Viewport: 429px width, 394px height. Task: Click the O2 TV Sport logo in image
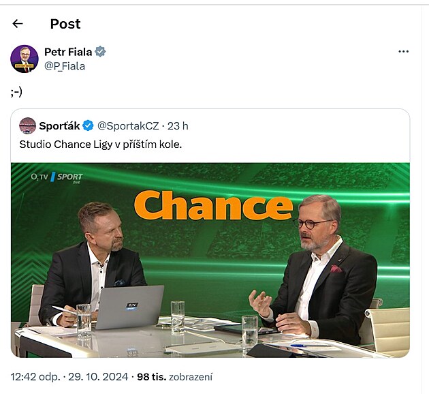click(57, 177)
